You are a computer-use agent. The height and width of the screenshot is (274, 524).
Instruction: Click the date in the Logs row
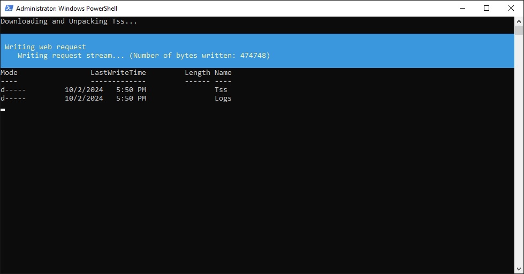coord(84,98)
